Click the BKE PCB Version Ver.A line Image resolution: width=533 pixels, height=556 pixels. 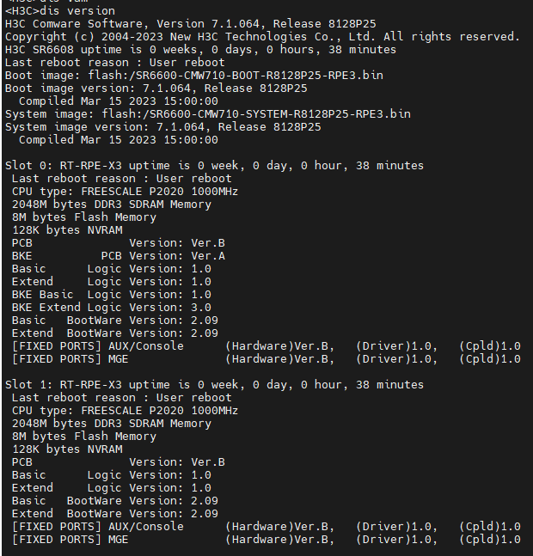coord(119,256)
